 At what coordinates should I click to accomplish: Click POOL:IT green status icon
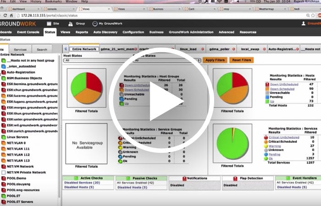pos(4,196)
